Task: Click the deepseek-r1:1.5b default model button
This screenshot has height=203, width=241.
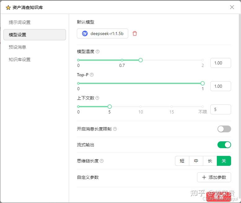Action: (103, 33)
